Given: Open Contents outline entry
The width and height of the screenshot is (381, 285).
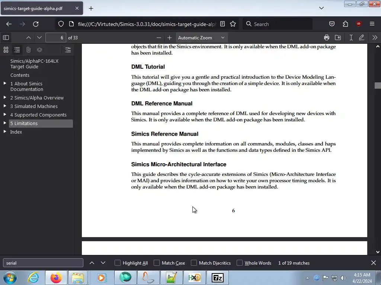Looking at the screenshot, I should [x=20, y=75].
